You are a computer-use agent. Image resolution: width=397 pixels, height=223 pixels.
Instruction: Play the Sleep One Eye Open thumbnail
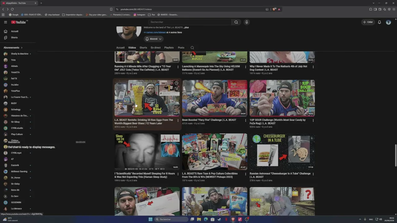coord(147,152)
